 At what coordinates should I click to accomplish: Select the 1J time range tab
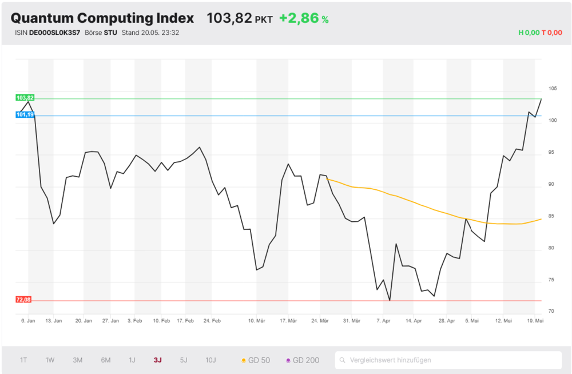tap(132, 360)
